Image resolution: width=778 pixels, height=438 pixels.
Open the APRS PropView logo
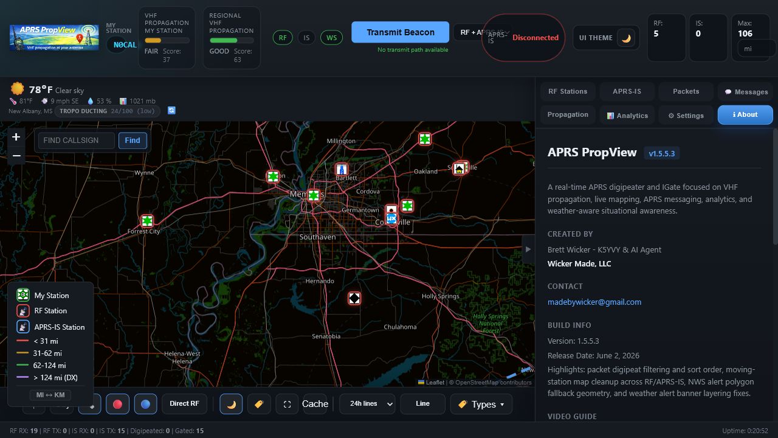point(55,37)
